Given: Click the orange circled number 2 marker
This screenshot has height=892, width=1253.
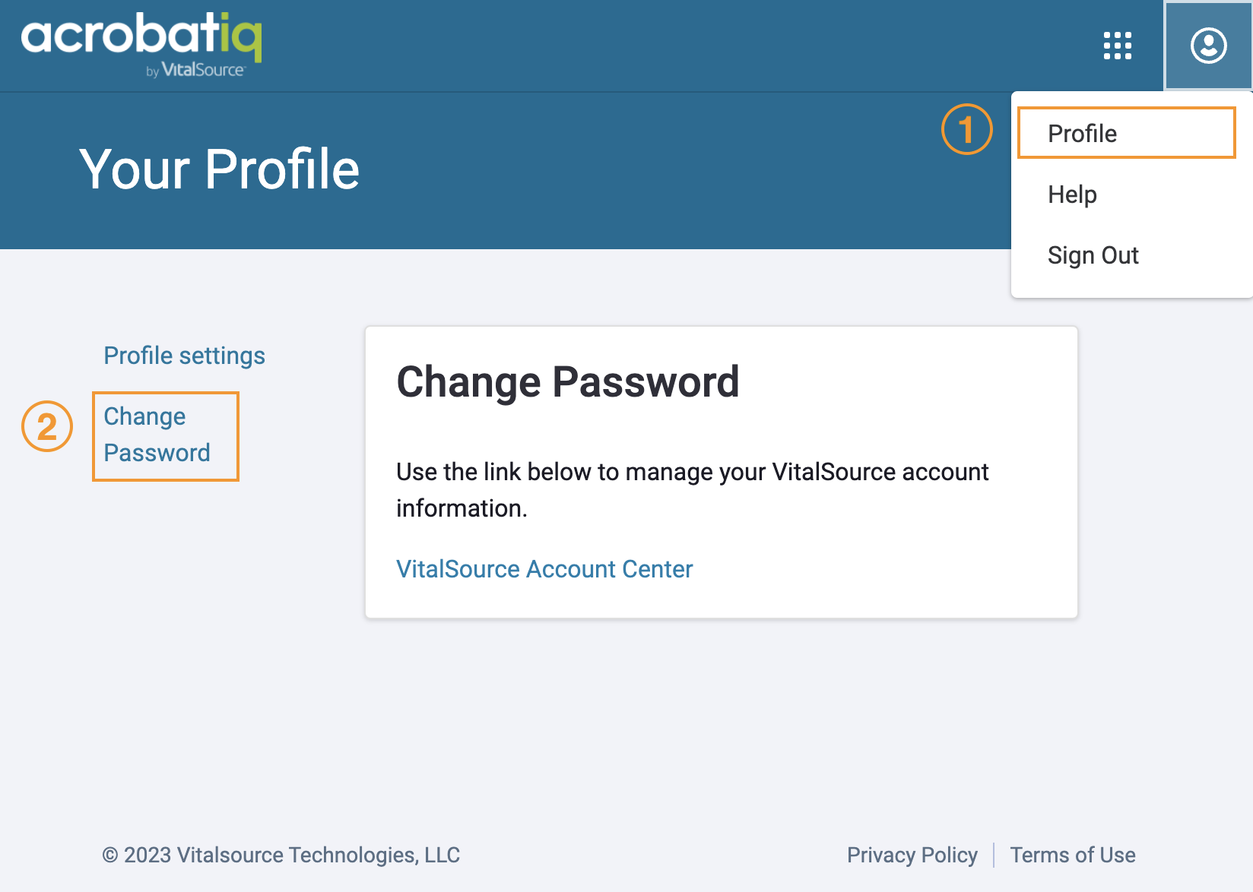Looking at the screenshot, I should [x=47, y=426].
